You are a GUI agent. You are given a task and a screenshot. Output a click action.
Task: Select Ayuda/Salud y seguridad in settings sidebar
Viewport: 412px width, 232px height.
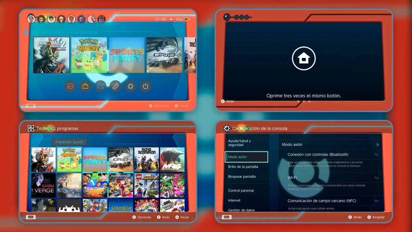point(247,143)
